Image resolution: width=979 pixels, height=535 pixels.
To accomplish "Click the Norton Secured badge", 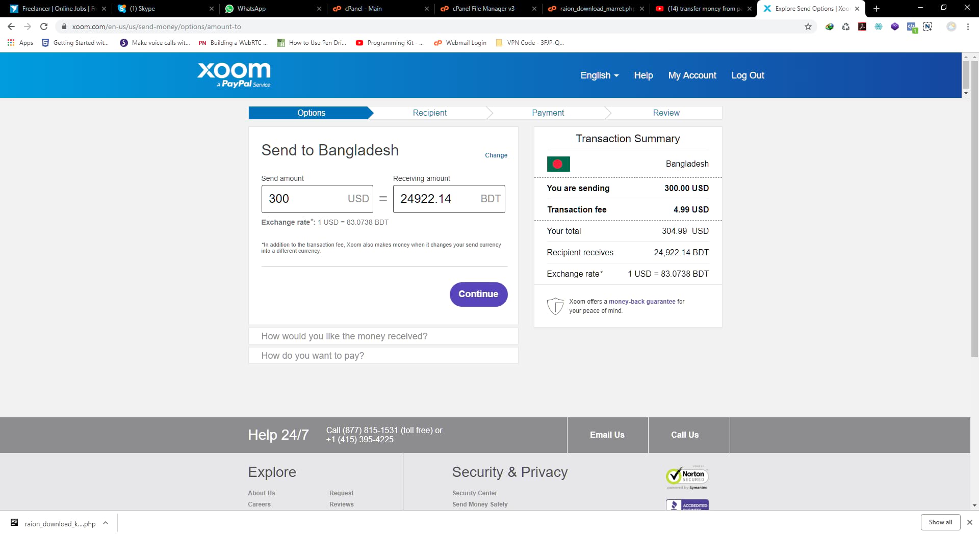I will (x=687, y=477).
